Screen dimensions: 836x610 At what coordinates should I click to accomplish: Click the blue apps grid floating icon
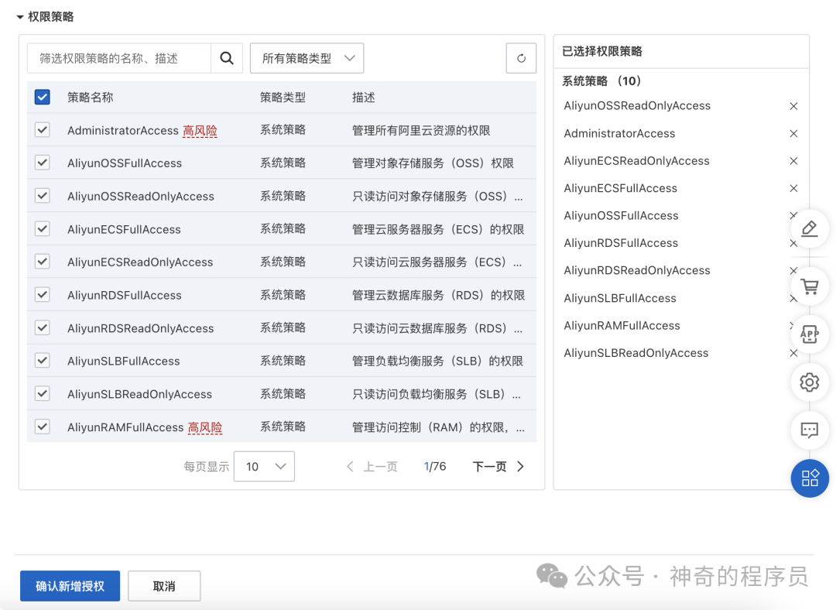(x=810, y=478)
